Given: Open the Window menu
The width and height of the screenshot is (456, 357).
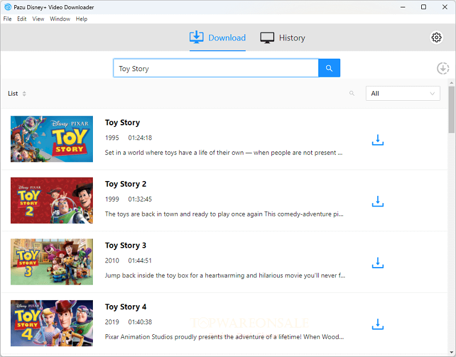Looking at the screenshot, I should [60, 19].
